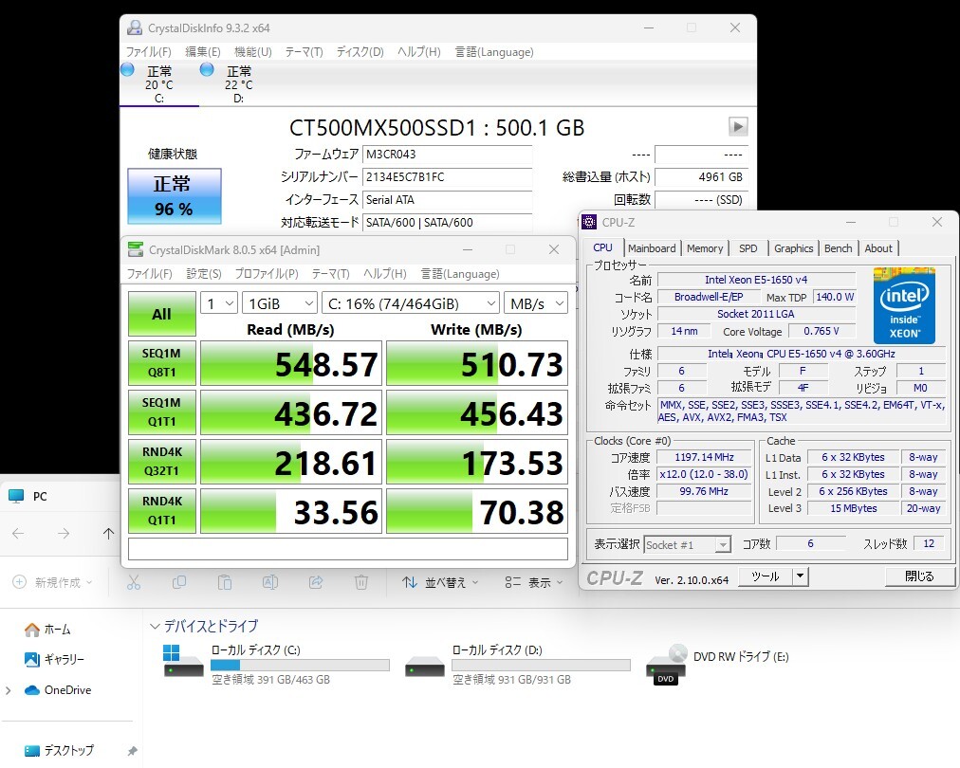The height and width of the screenshot is (768, 960).
Task: Open 並べ替え sort dropdown
Action: coord(440,582)
